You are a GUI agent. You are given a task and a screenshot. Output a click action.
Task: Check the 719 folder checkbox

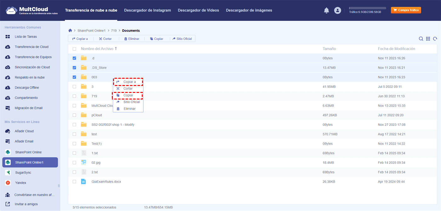click(x=74, y=96)
